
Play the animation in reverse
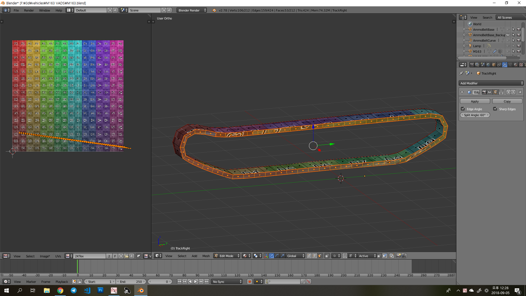[x=190, y=281]
